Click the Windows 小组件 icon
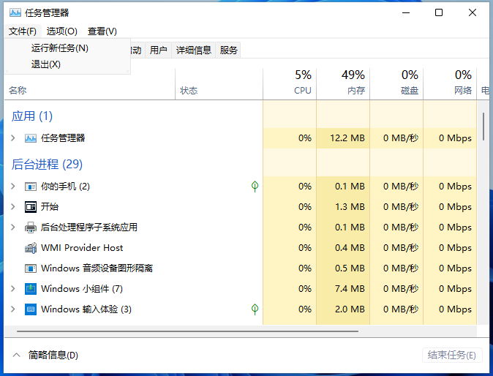The width and height of the screenshot is (493, 376). click(31, 289)
